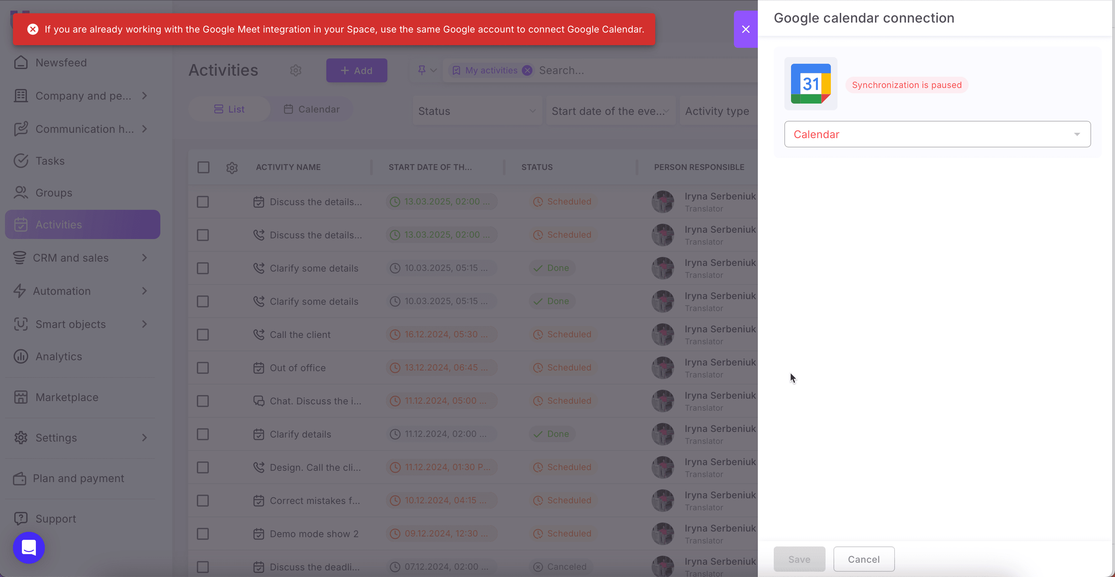Dismiss the red error notification icon

point(33,30)
